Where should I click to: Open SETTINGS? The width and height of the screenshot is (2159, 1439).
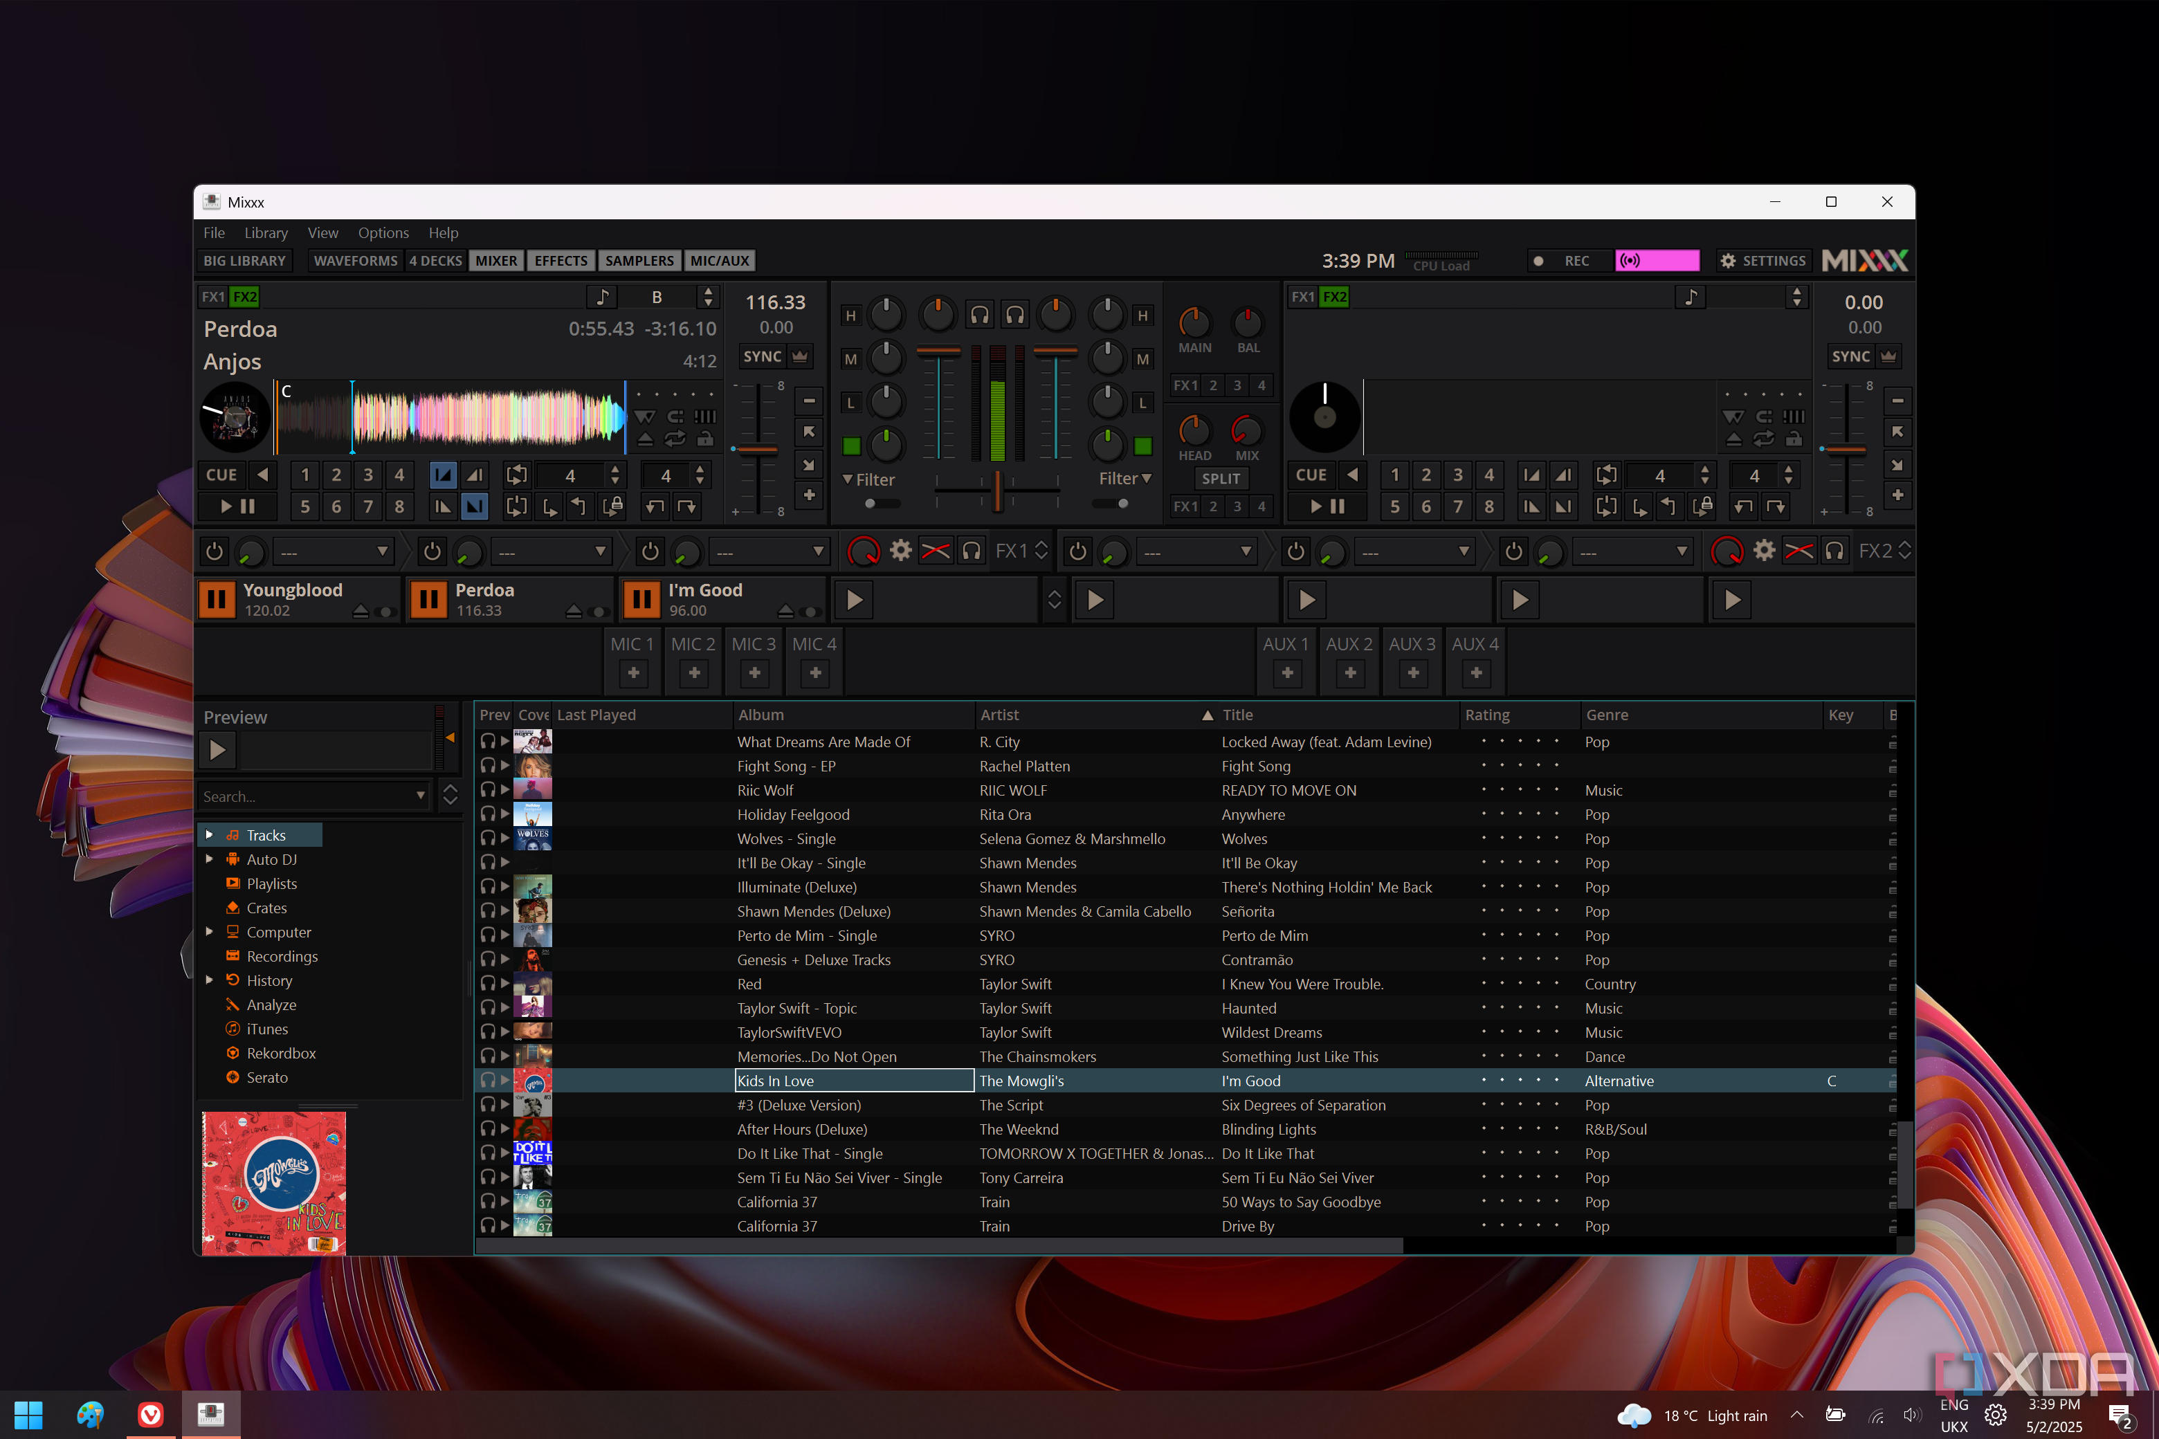[1763, 261]
